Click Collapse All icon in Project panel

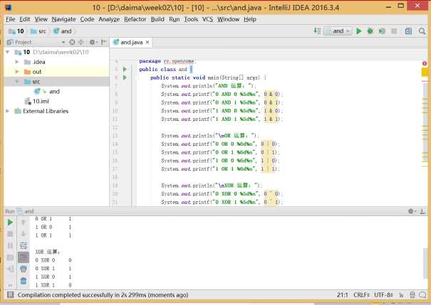point(81,42)
